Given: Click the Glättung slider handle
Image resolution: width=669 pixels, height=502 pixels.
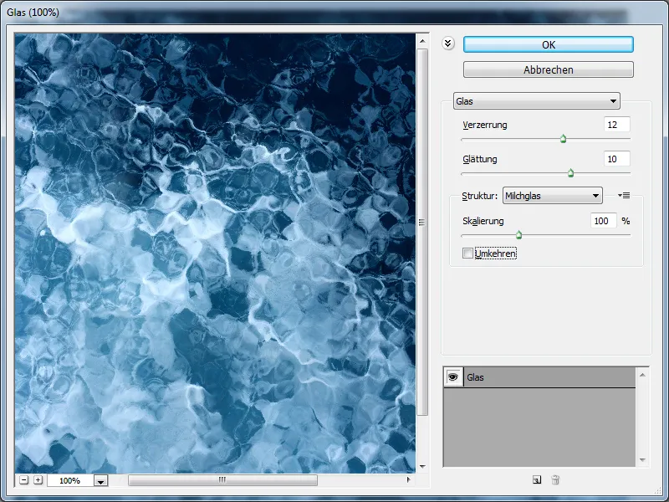Looking at the screenshot, I should (571, 173).
